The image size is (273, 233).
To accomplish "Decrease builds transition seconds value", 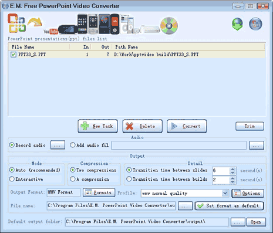I will point(232,181).
